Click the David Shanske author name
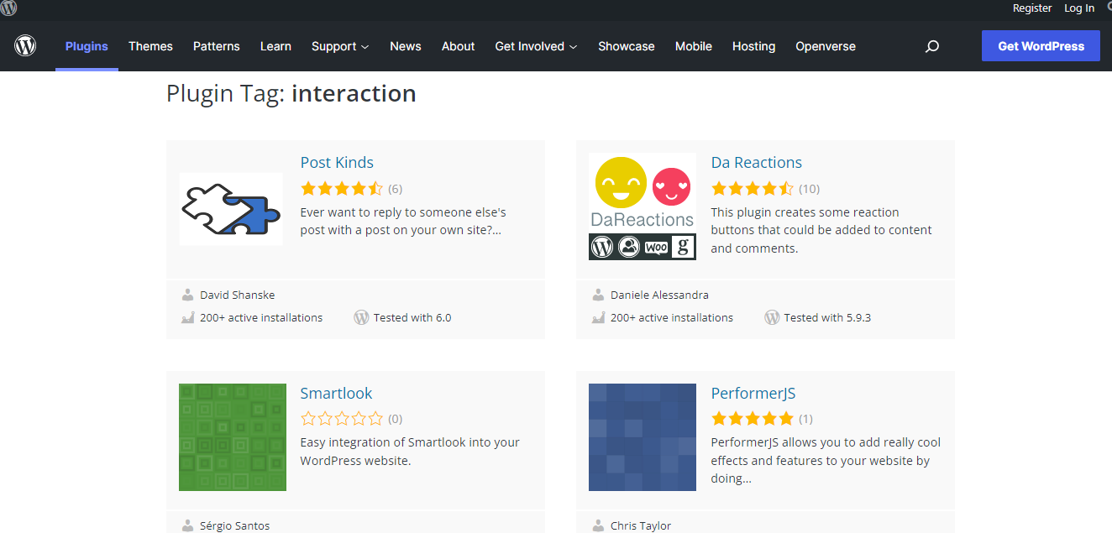 [238, 295]
